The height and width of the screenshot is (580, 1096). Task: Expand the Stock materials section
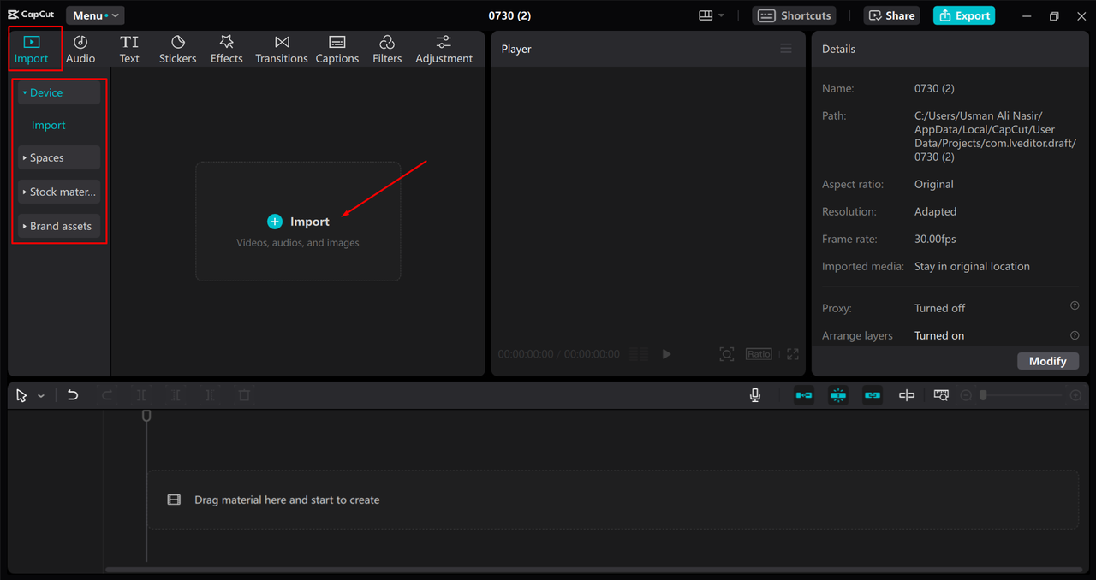pyautogui.click(x=59, y=192)
